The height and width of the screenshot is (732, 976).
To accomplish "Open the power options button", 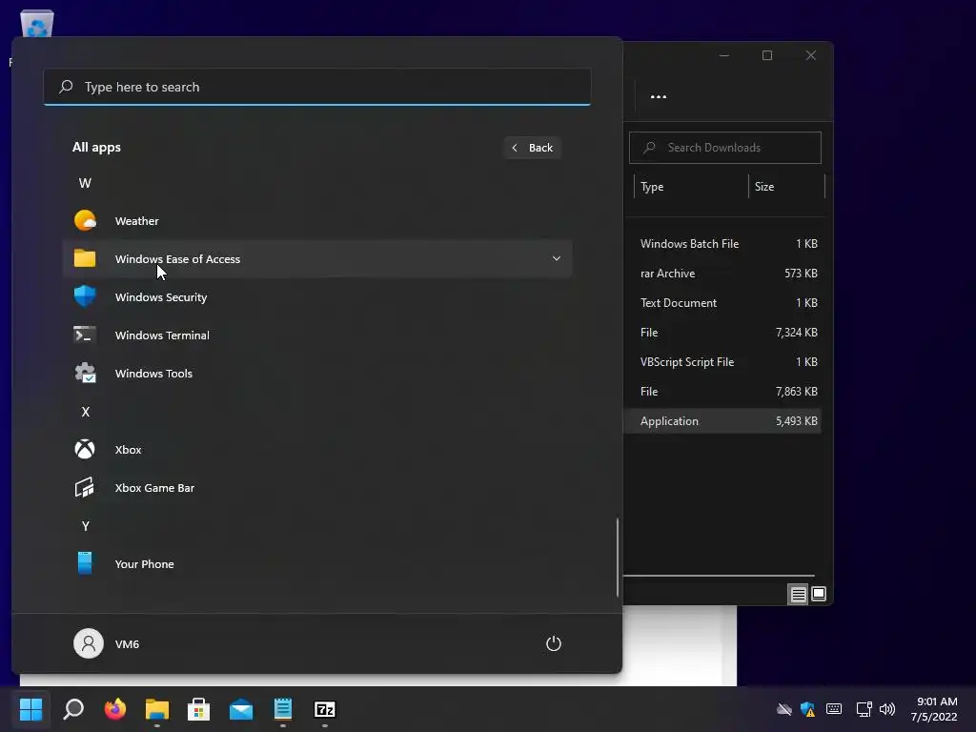I will coord(554,643).
